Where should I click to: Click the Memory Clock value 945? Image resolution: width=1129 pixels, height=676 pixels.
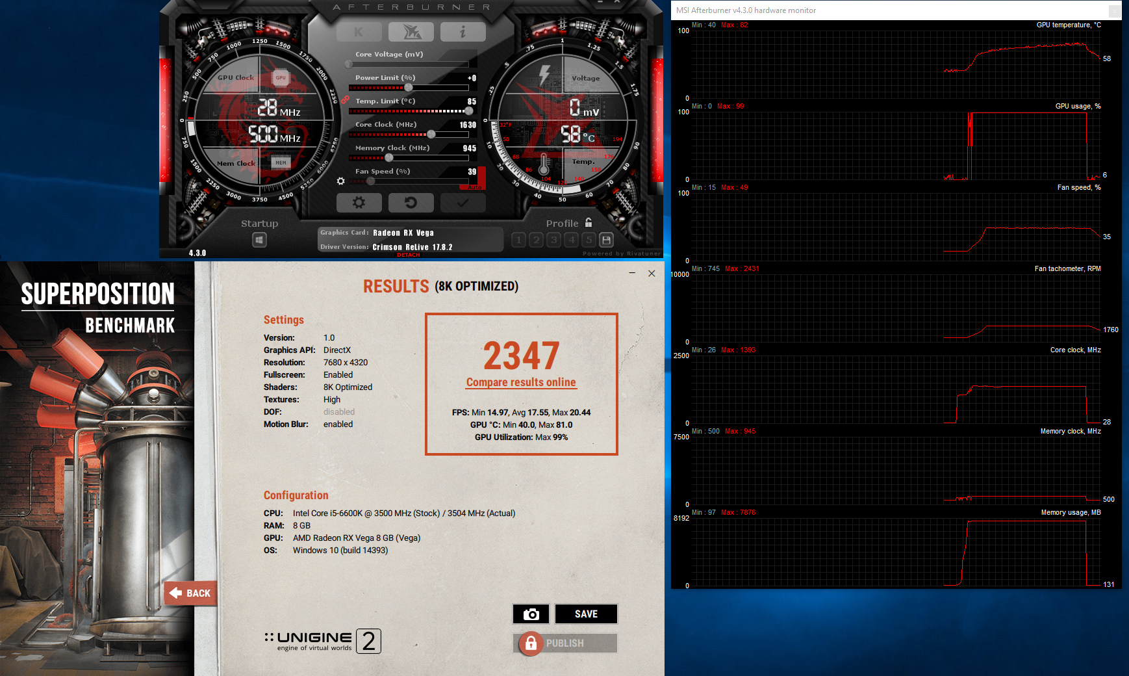tap(470, 148)
